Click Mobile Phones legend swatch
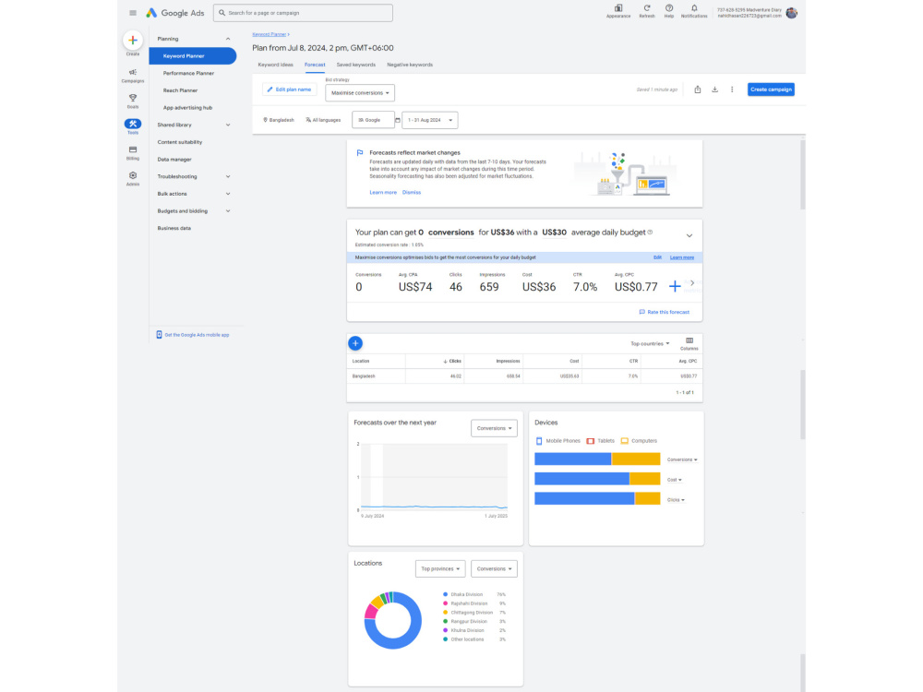 click(x=539, y=441)
